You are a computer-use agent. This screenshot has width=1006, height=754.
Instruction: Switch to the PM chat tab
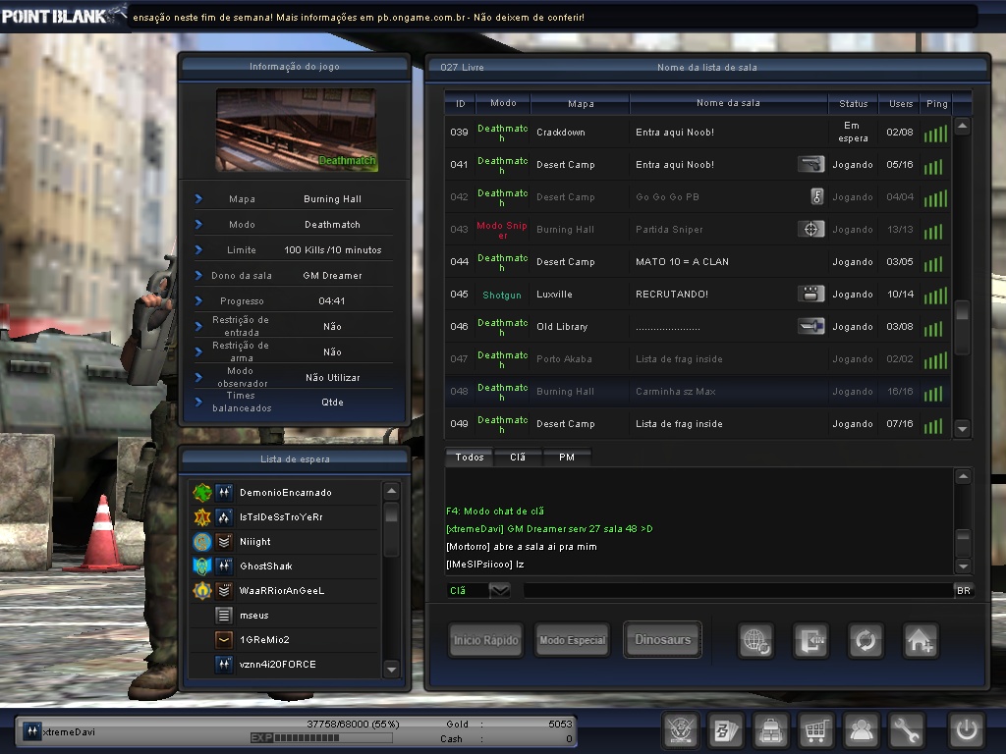click(567, 458)
